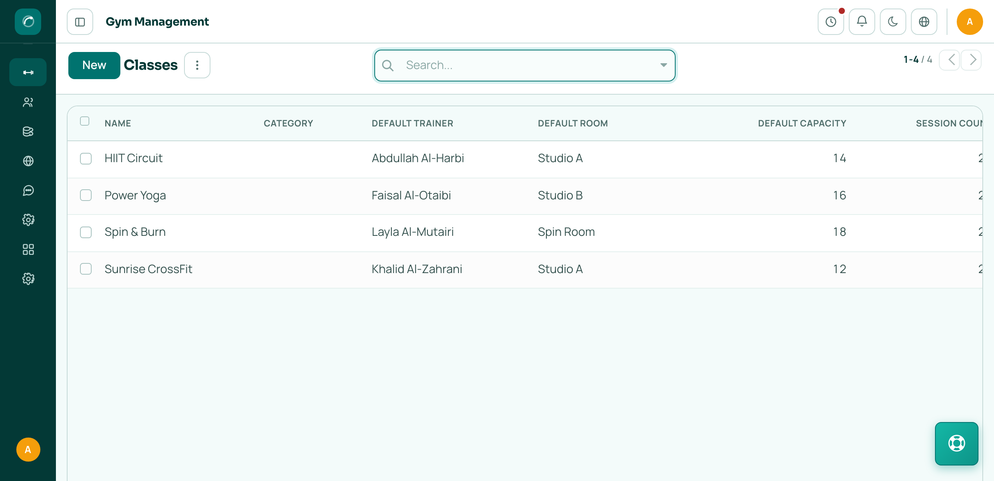Open the HIIT Circuit class record
Screen dimensions: 994x481
tap(133, 158)
